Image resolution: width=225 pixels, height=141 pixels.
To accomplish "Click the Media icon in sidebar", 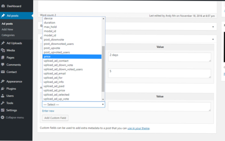I will point(3,50).
